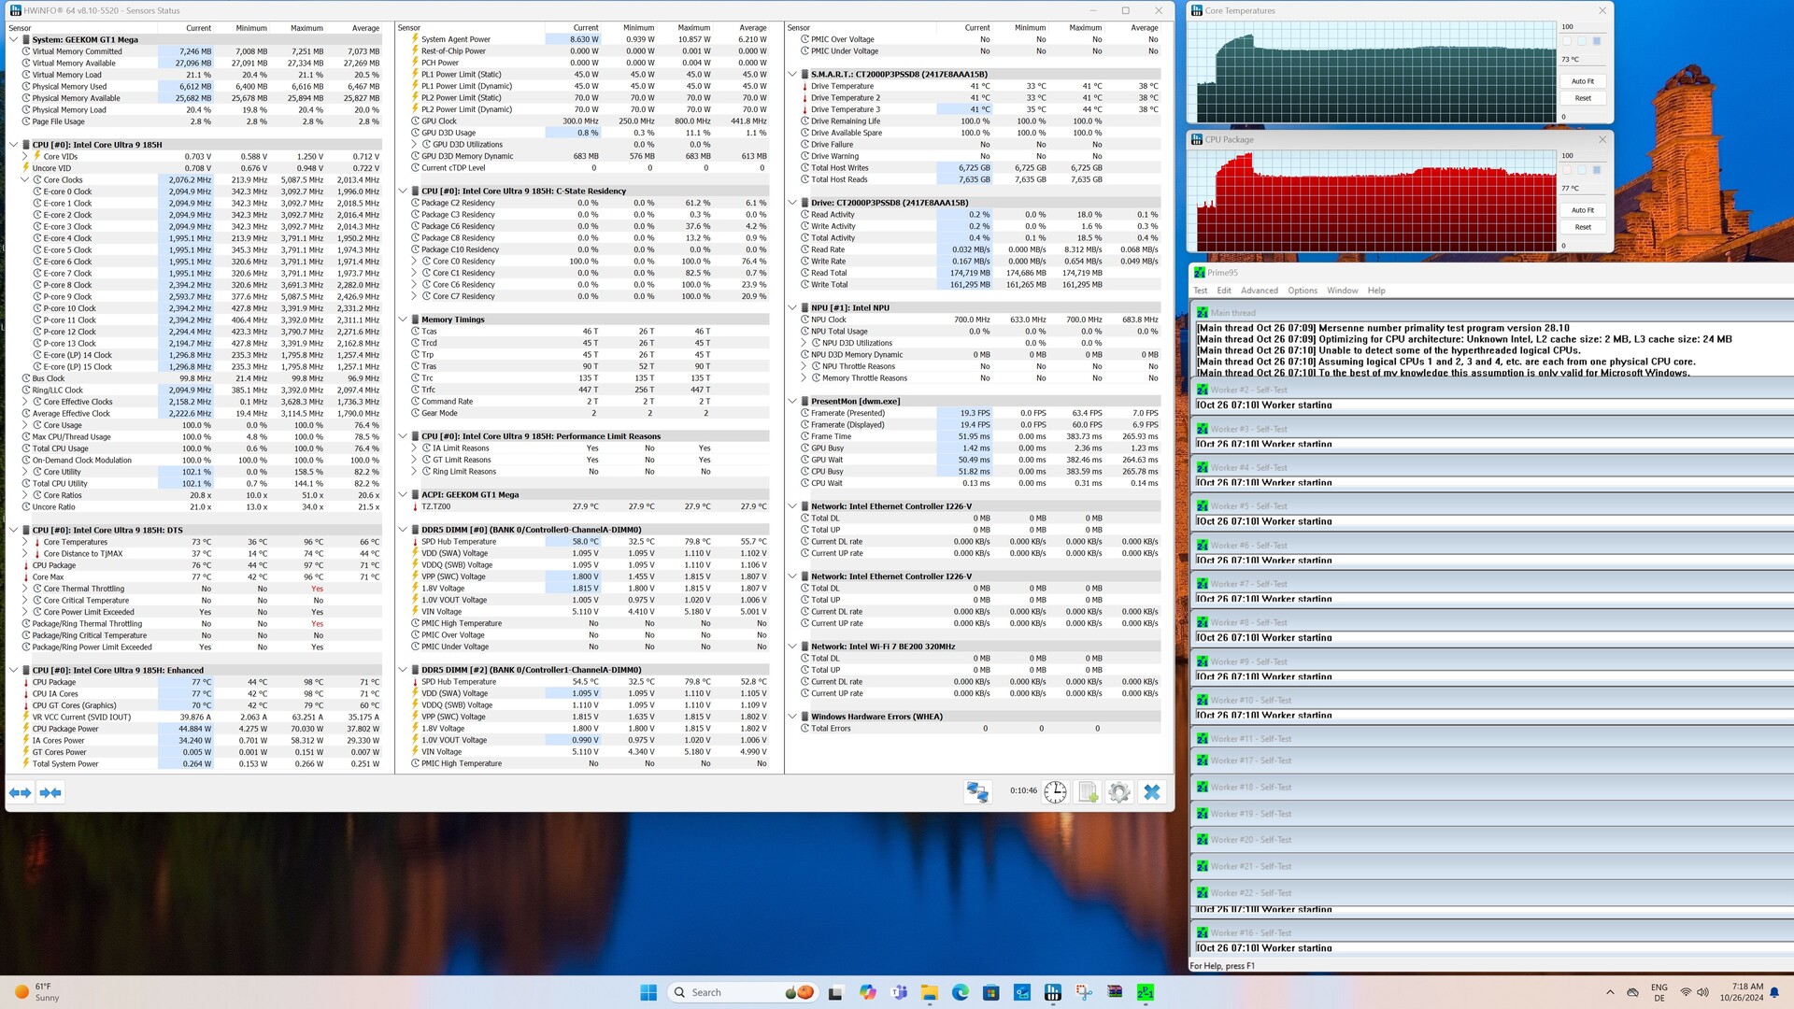Open Microsoft Store from the taskbar
The height and width of the screenshot is (1009, 1794).
[991, 992]
